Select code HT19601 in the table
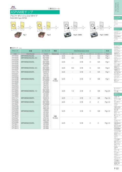This screenshot has width=122, height=172. pyautogui.click(x=15, y=84)
